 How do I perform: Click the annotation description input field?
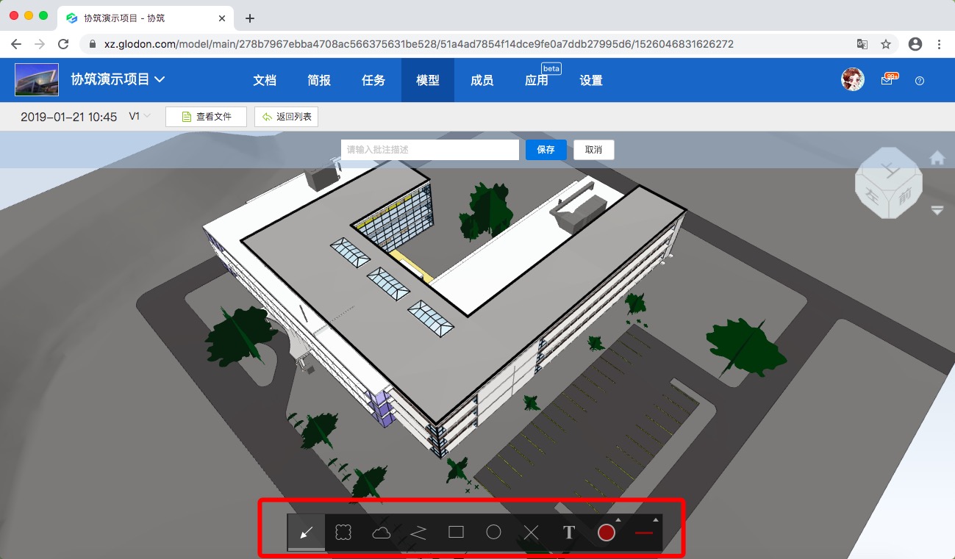point(430,150)
